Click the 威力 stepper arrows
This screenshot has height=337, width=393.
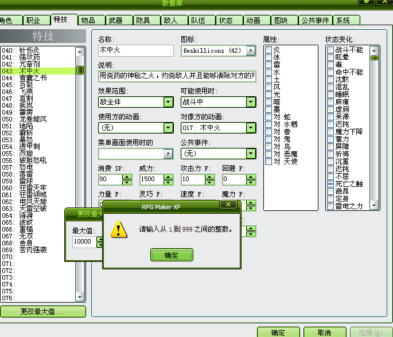coord(168,179)
